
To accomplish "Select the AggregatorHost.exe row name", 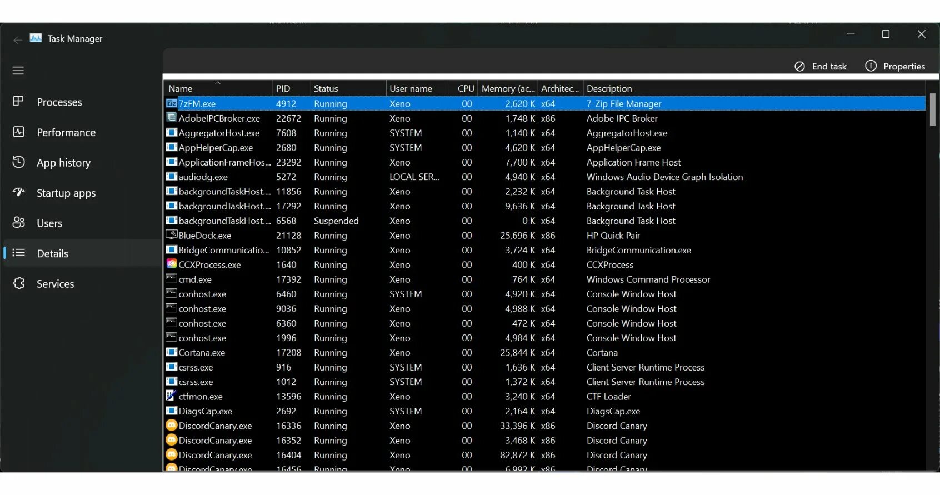I will tap(219, 133).
